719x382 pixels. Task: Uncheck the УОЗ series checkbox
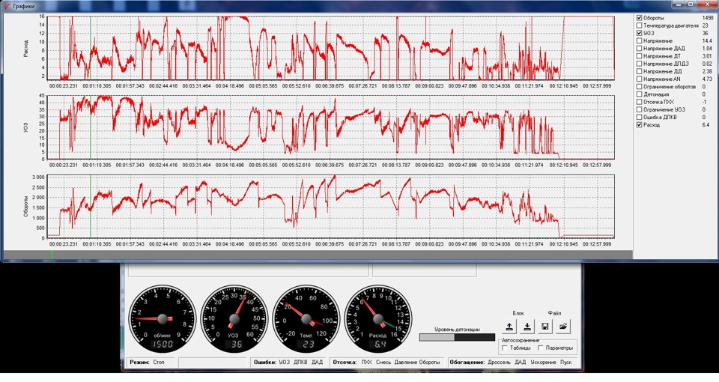pyautogui.click(x=639, y=33)
